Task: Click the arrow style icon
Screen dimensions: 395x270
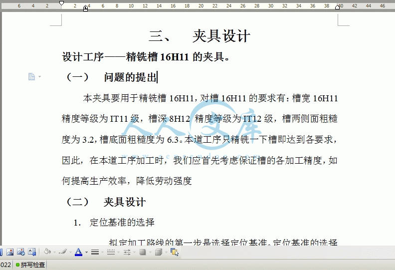Action: [127, 252]
